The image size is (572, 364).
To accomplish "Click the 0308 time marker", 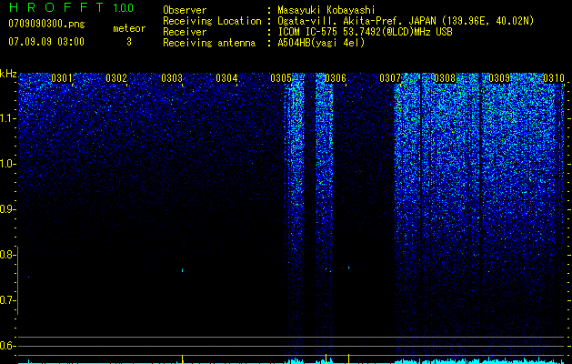I will tap(445, 78).
